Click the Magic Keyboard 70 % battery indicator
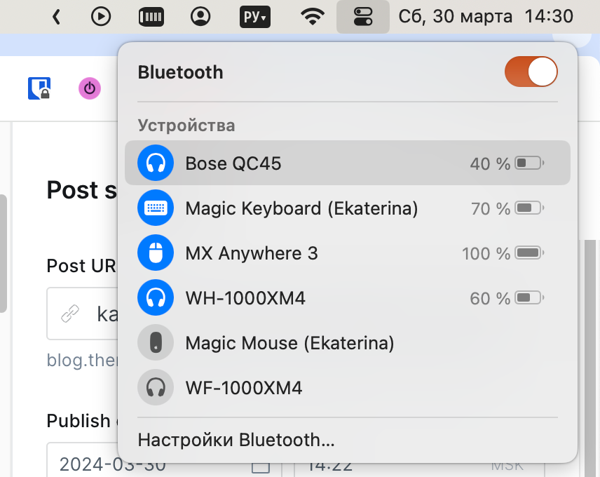The image size is (600, 477). point(529,208)
